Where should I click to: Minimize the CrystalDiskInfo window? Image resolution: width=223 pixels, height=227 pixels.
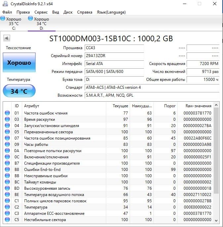[x=185, y=4]
